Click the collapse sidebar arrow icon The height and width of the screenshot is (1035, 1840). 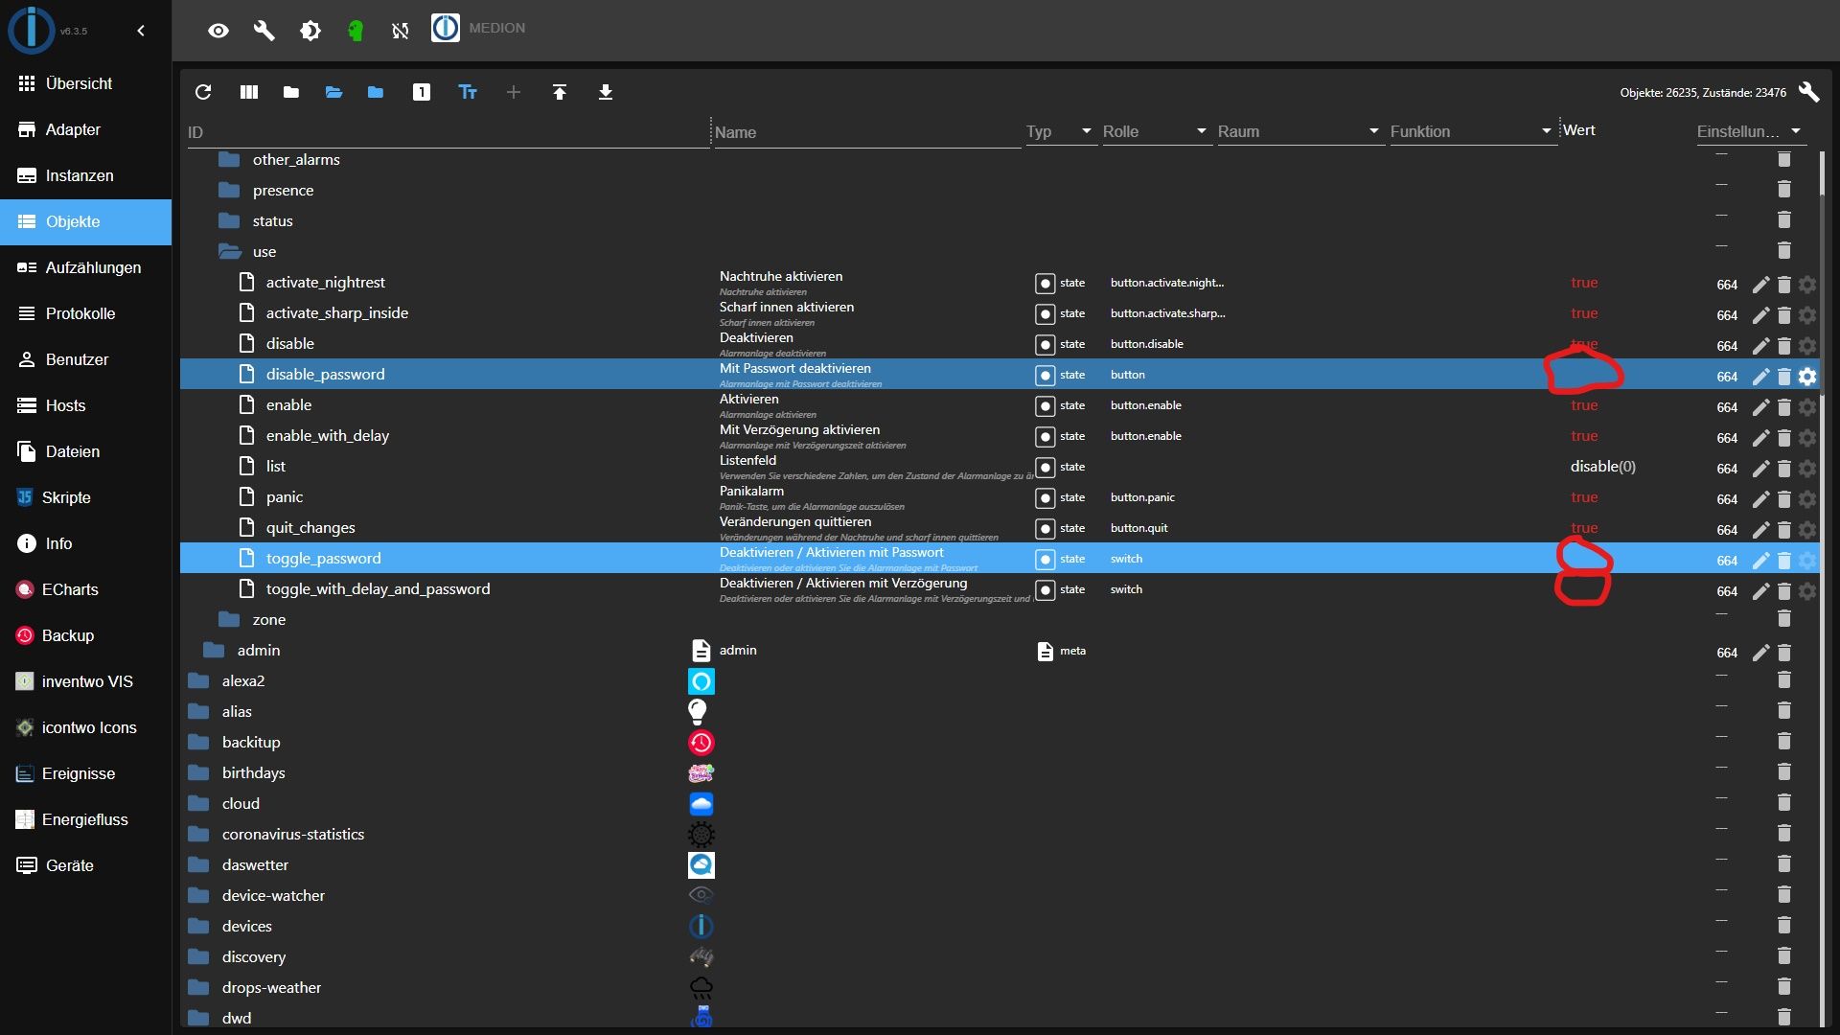click(140, 28)
